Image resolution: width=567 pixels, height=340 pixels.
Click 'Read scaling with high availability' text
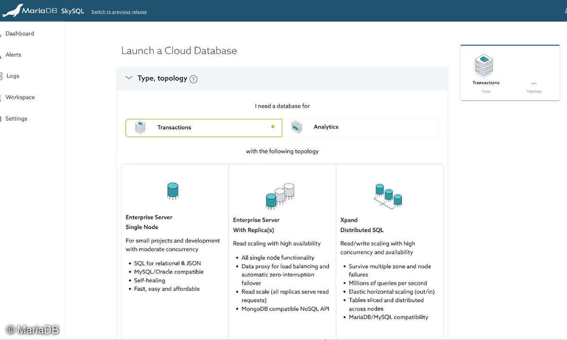tap(277, 244)
